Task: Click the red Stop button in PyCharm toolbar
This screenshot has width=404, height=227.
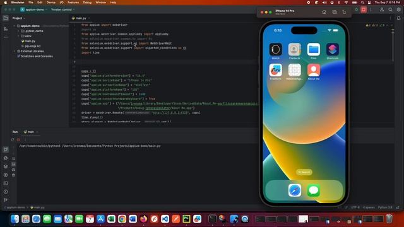Action: tap(364, 10)
